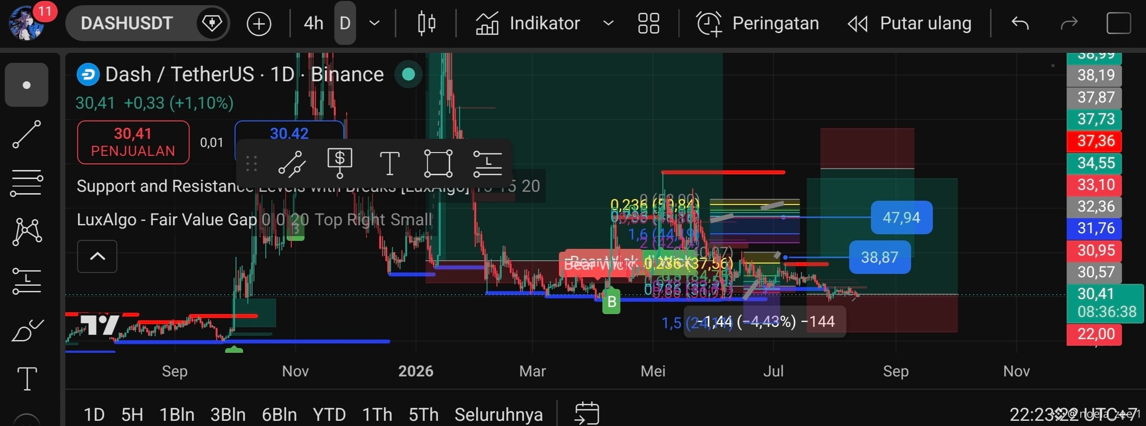
Task: Tap the green market status dot
Action: [x=408, y=74]
